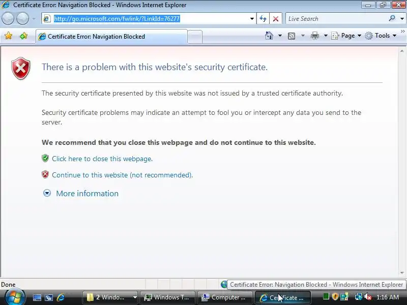Viewport: 407px width, 305px height.
Task: Switch to the 'Windows T...' taskbar window
Action: pyautogui.click(x=167, y=297)
